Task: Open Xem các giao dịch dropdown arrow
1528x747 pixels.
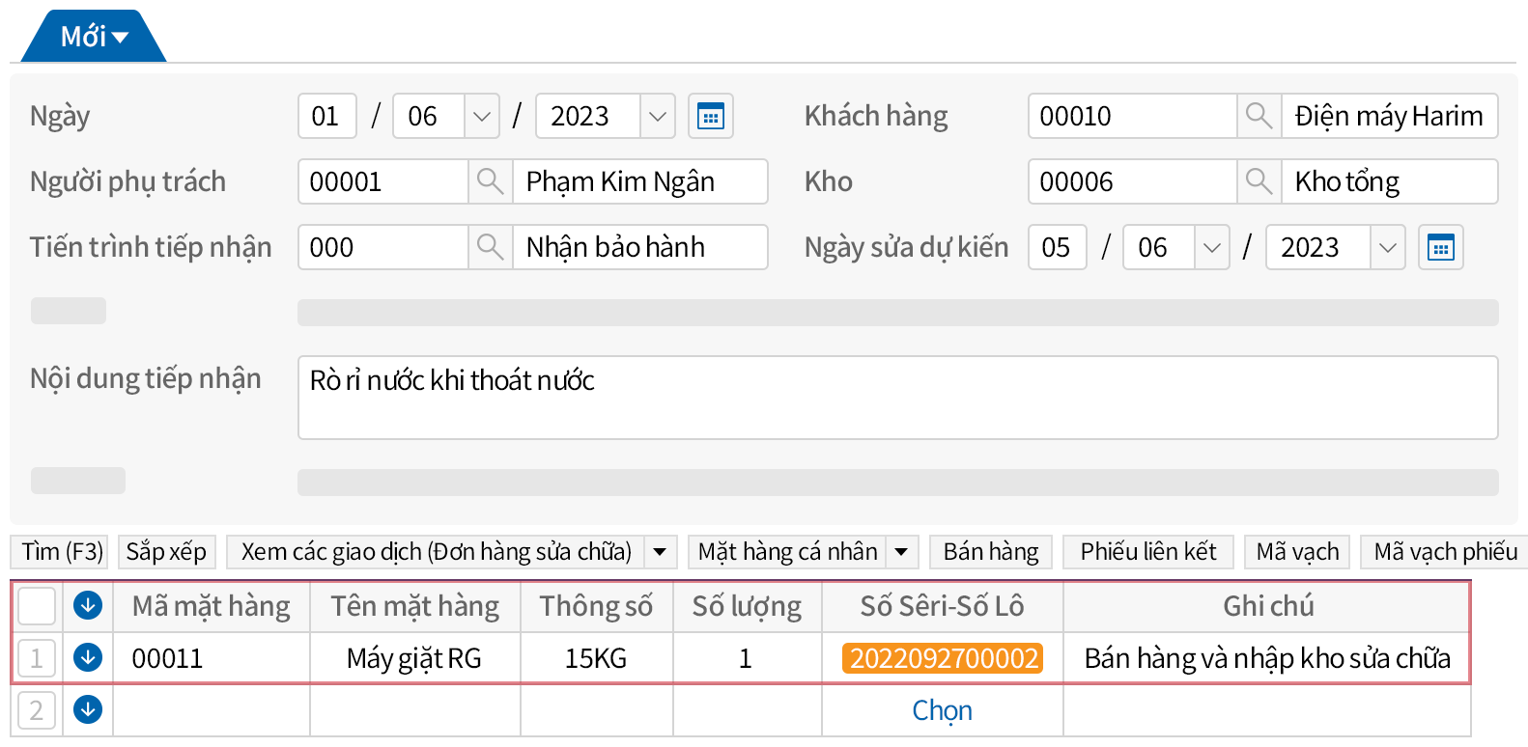Action: click(660, 552)
